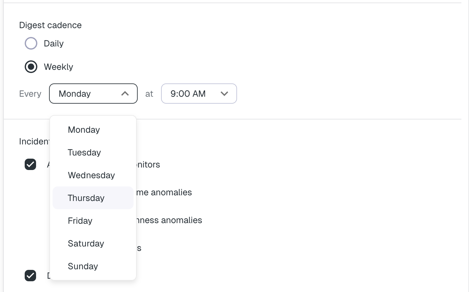The width and height of the screenshot is (469, 292).
Task: Select the Daily digest cadence option
Action: [x=31, y=43]
